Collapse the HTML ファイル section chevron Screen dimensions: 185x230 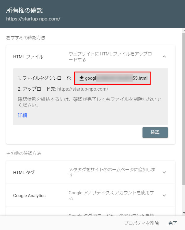pyautogui.click(x=164, y=57)
